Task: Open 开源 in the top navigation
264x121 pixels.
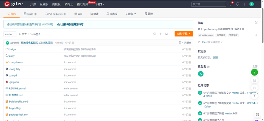Action: pyautogui.click(x=33, y=4)
